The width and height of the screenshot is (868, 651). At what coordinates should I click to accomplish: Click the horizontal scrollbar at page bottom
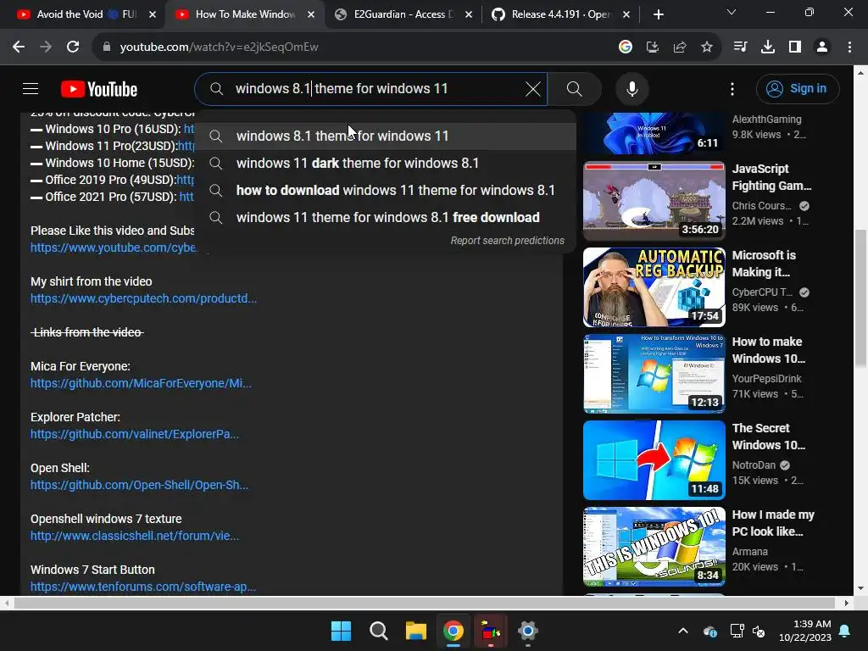coord(424,603)
